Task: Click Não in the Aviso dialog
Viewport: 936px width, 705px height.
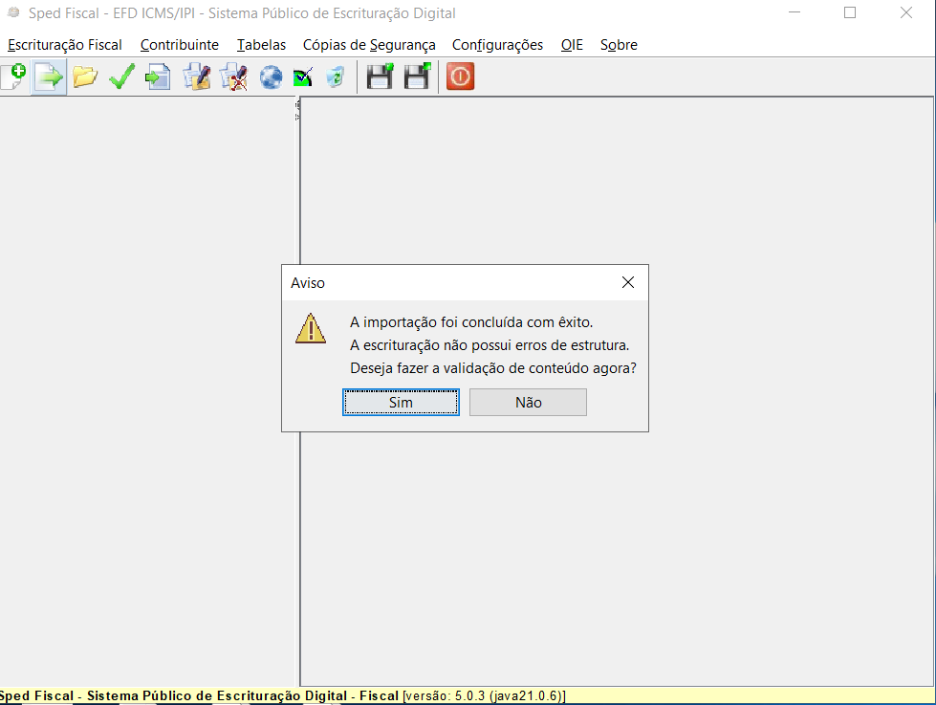Action: [529, 402]
